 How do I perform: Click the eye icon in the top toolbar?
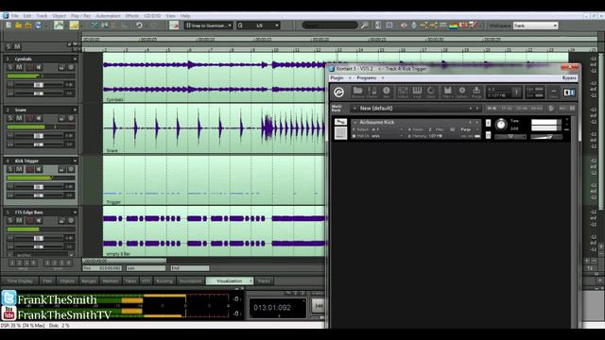tap(404, 25)
